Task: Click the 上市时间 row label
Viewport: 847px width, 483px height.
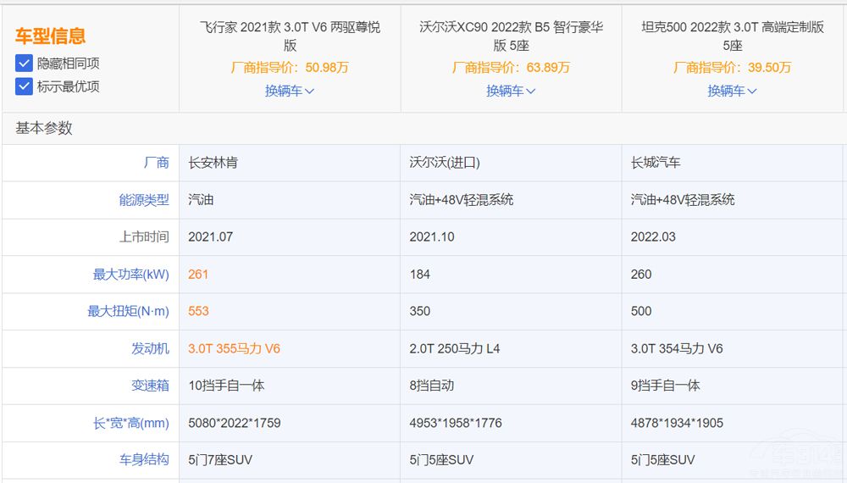Action: pos(144,237)
